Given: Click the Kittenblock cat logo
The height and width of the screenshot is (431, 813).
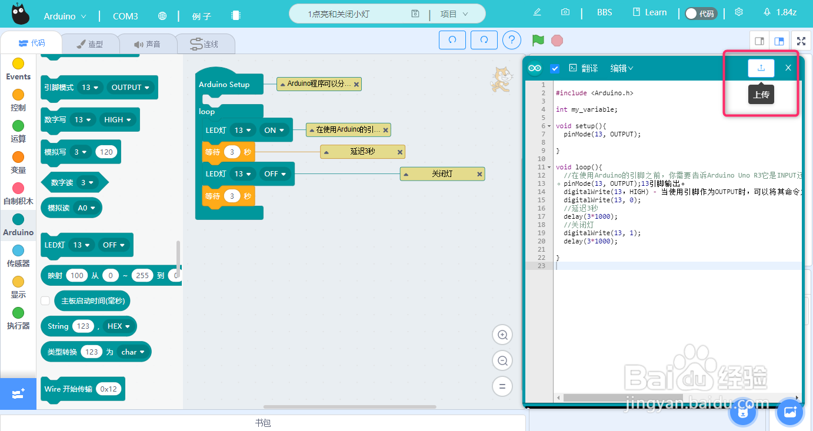Looking at the screenshot, I should 21,14.
